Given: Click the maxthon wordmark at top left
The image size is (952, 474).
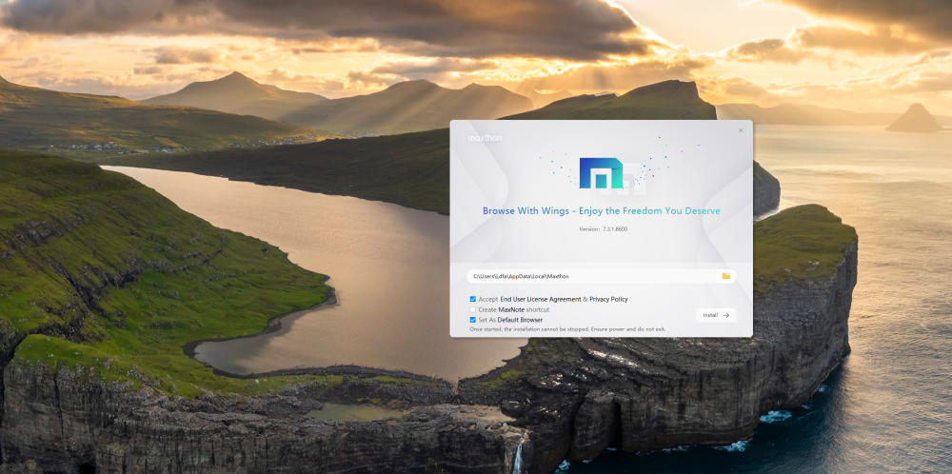Looking at the screenshot, I should pyautogui.click(x=484, y=137).
